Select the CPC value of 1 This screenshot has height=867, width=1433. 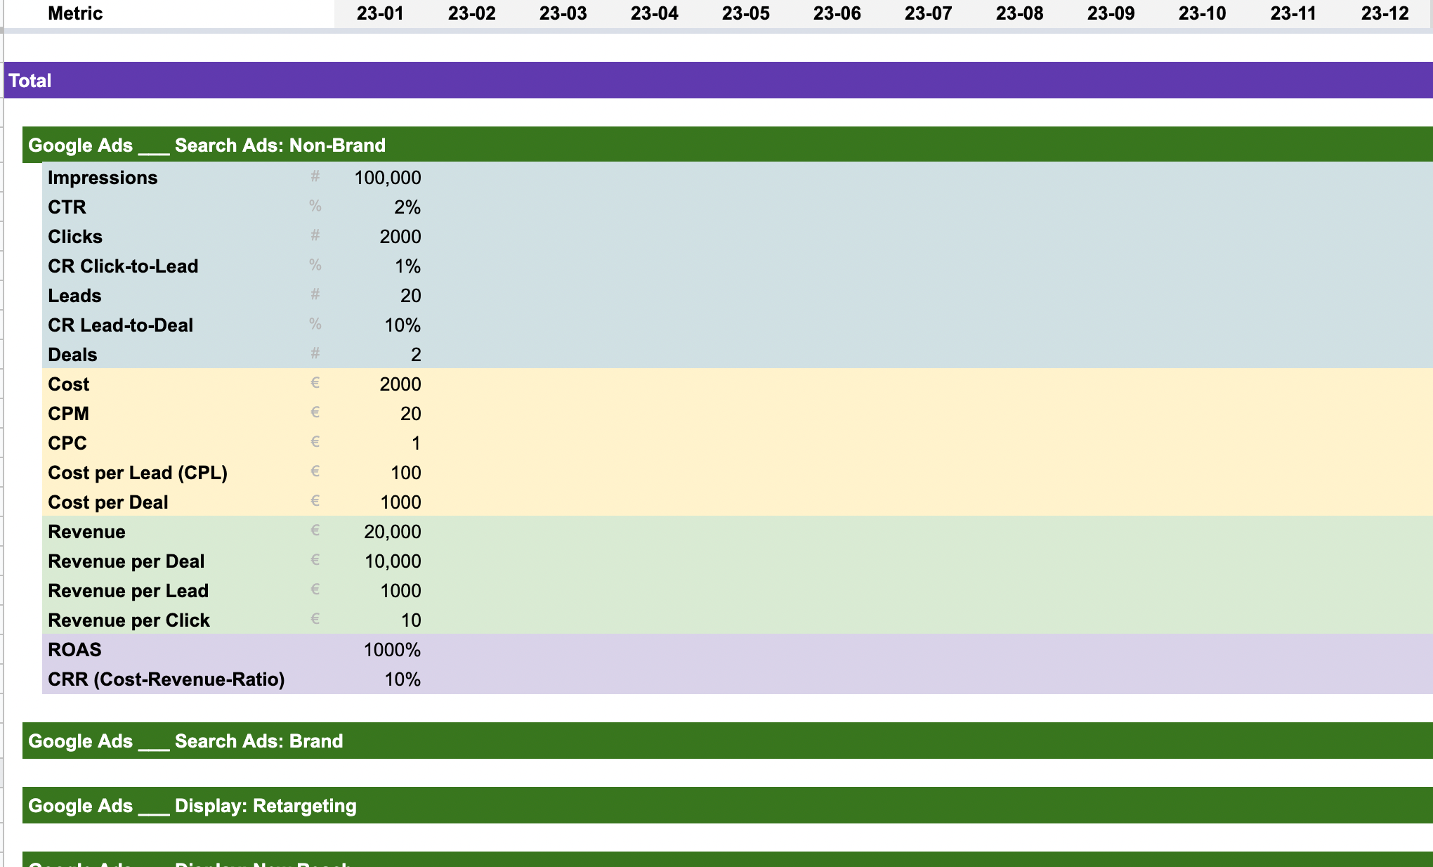(x=416, y=443)
